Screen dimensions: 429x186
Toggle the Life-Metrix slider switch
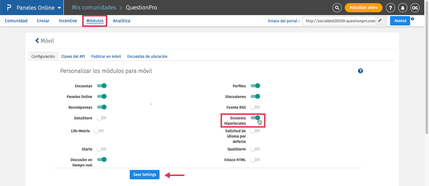click(99, 131)
